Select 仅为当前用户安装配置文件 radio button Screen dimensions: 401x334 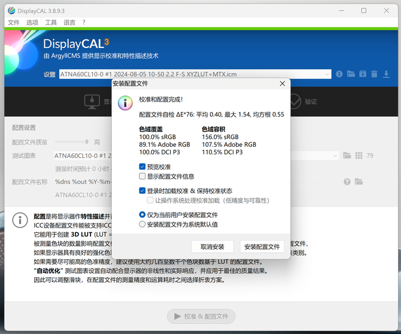point(142,215)
